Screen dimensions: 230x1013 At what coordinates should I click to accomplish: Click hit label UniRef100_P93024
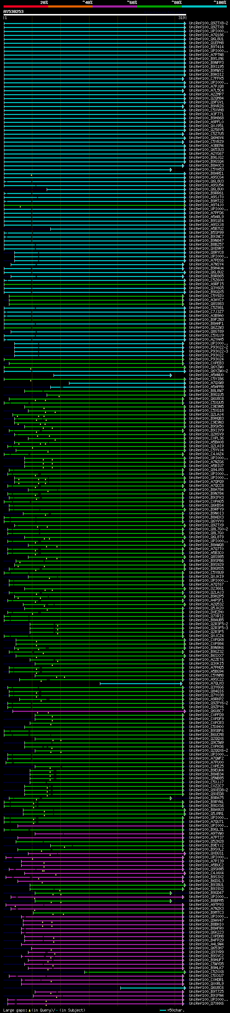[206, 359]
